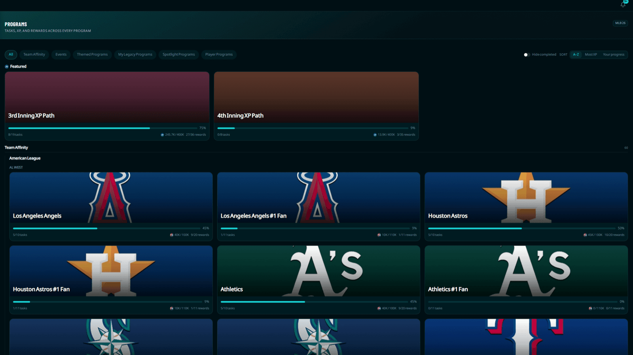Click the Featured star icon
Screen dimensions: 633x355
click(7, 66)
